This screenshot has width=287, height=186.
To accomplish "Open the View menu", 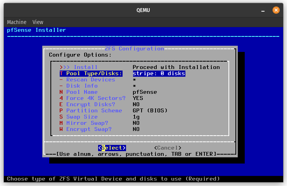I will [x=38, y=22].
